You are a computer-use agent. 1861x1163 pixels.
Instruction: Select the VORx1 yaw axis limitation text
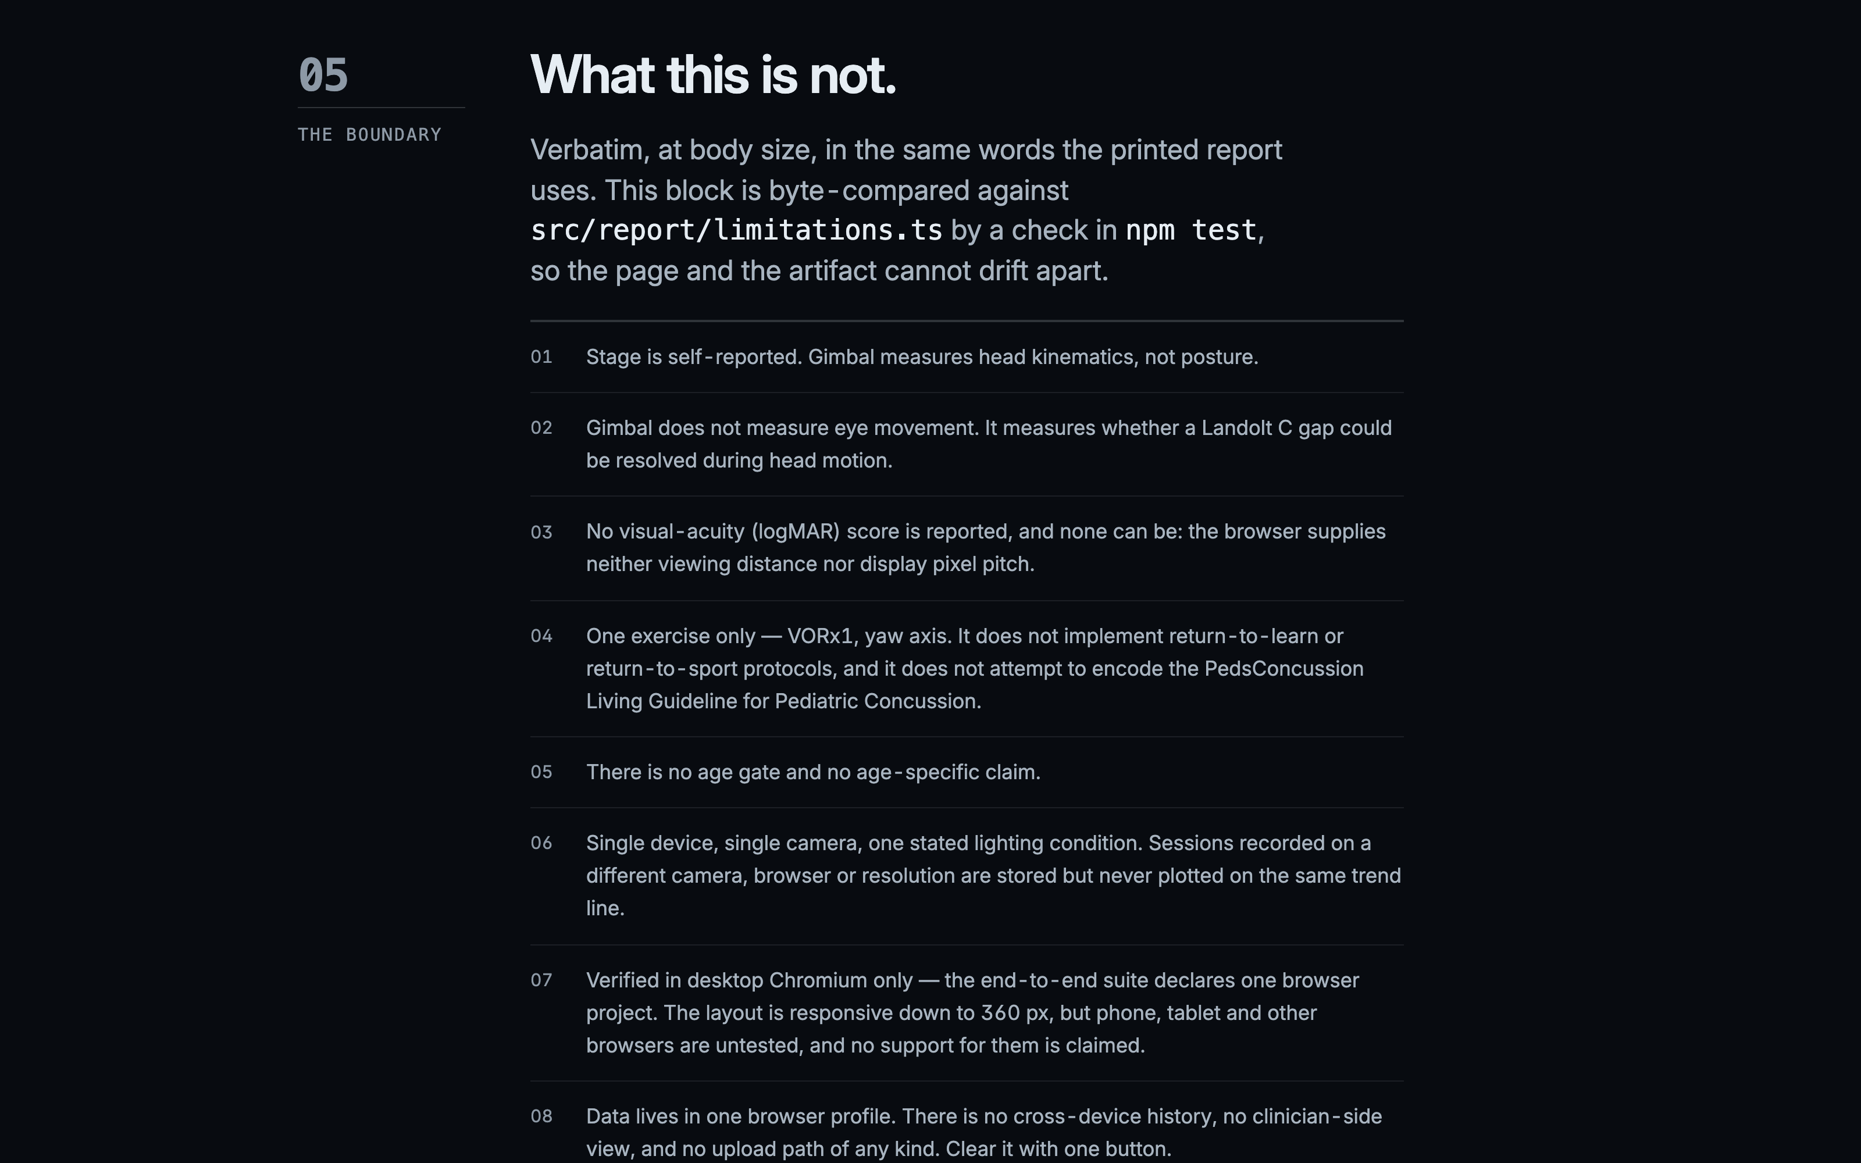click(x=975, y=668)
